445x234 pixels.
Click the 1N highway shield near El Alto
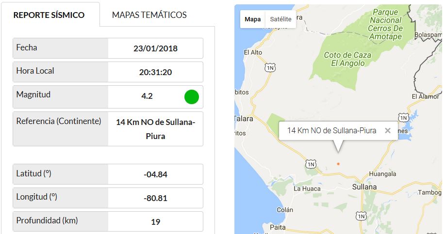[x=270, y=68]
